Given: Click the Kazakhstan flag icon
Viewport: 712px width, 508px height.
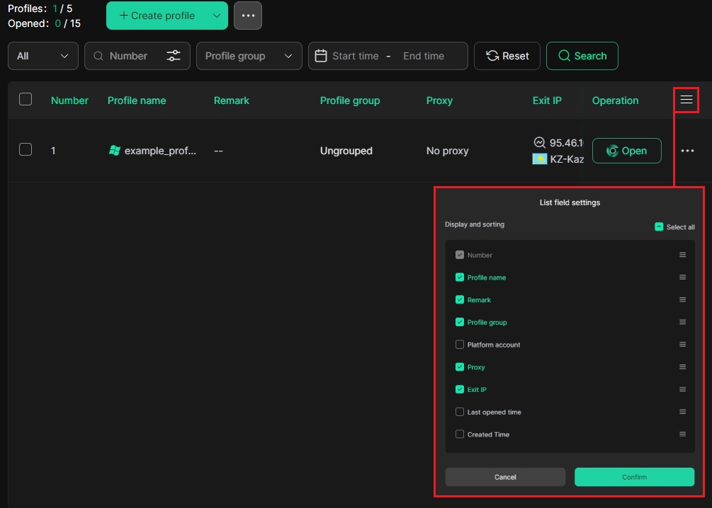Looking at the screenshot, I should coord(539,158).
